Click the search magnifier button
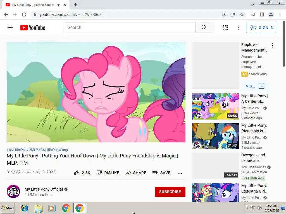Screen dimensions: 286x214 [x=204, y=28]
